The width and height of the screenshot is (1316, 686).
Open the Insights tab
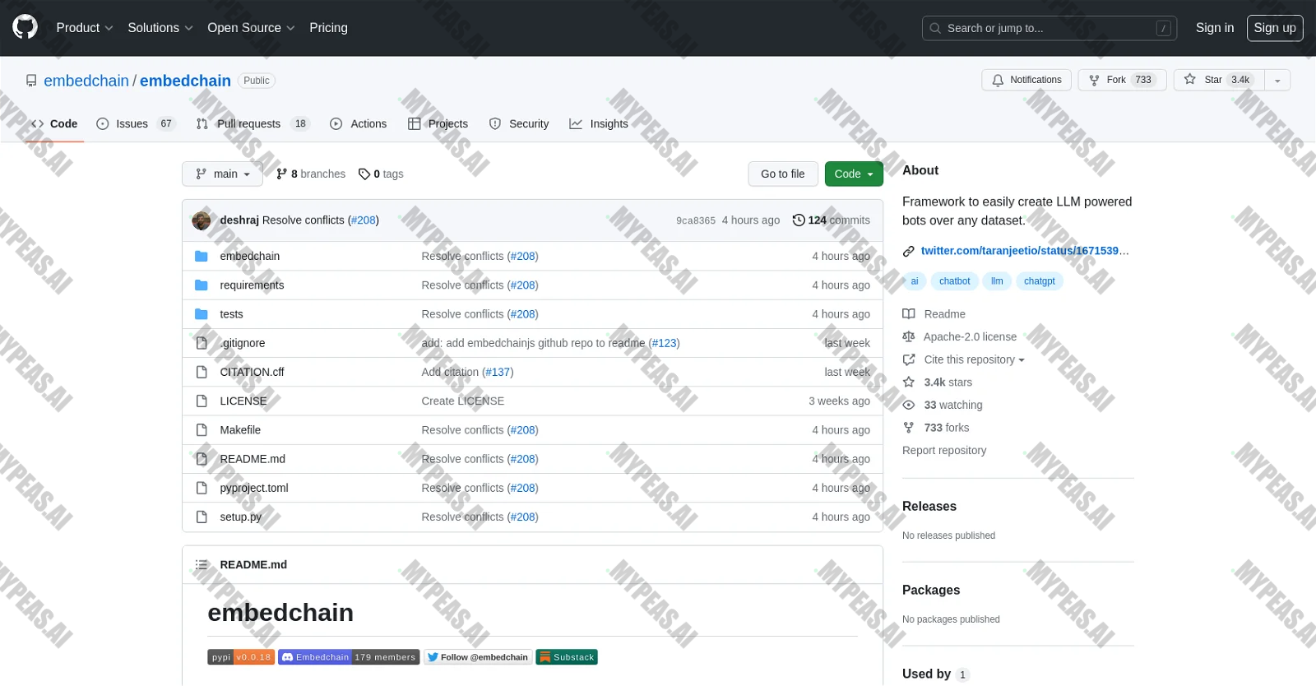pyautogui.click(x=599, y=123)
